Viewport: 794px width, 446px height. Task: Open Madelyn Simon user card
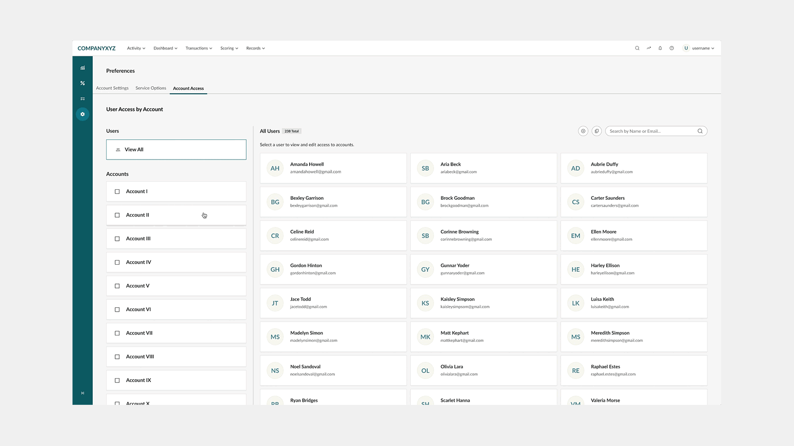[333, 336]
